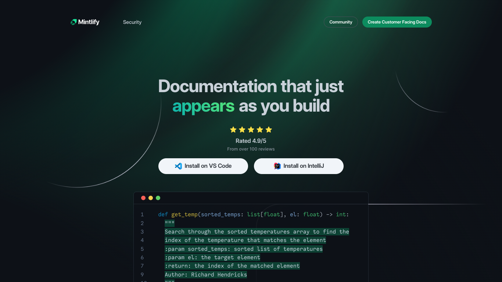
Task: Click the 'Documentation that just' headline line
Action: click(x=251, y=86)
